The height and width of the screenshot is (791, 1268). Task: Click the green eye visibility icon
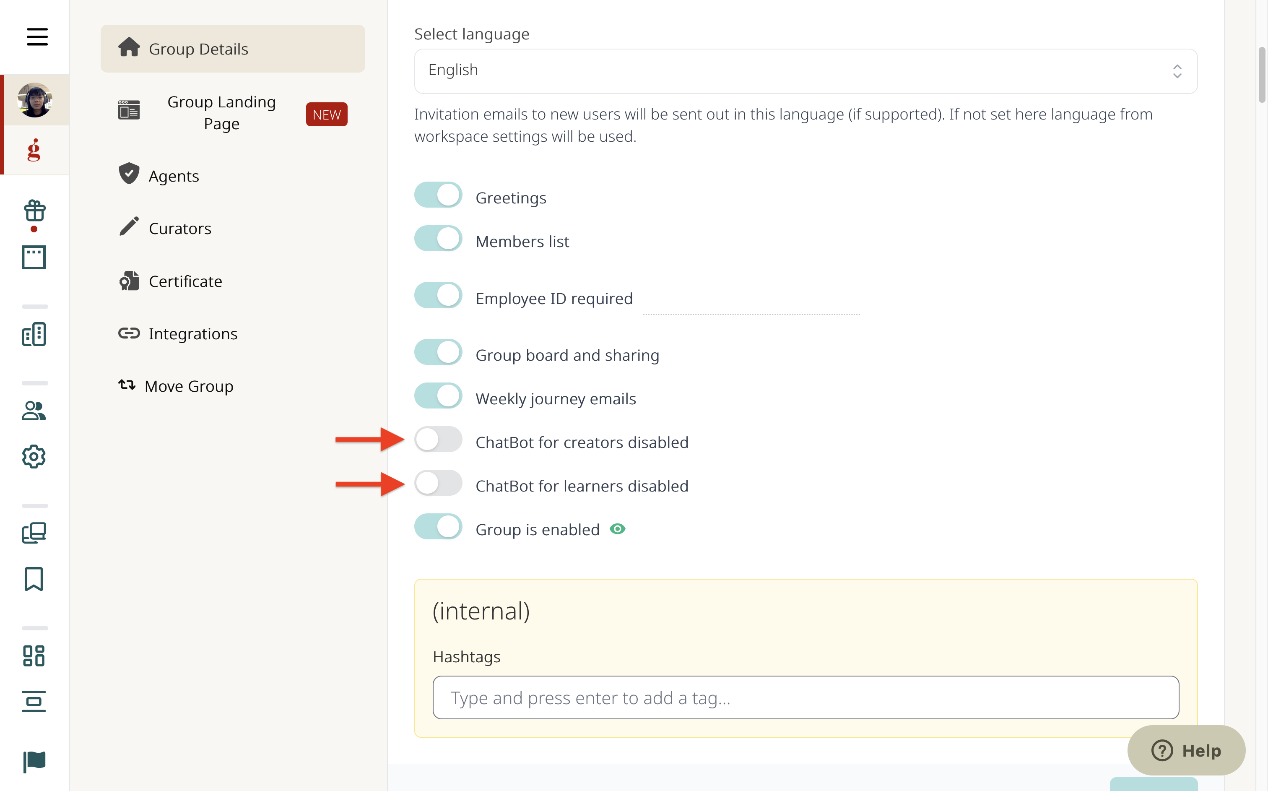pos(618,529)
